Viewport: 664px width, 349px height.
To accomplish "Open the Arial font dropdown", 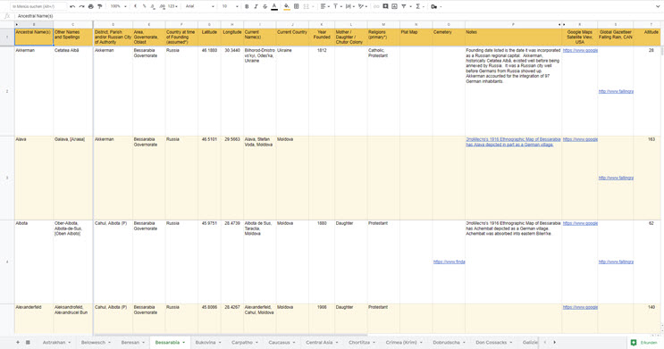I will 200,6.
